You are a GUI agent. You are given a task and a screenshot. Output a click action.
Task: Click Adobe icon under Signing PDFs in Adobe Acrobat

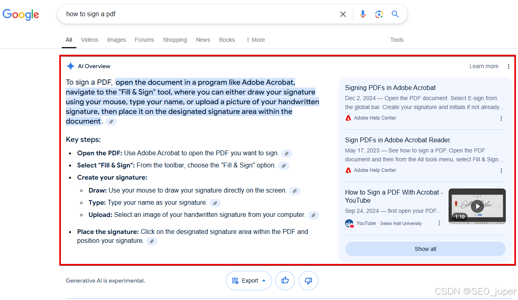coord(348,118)
